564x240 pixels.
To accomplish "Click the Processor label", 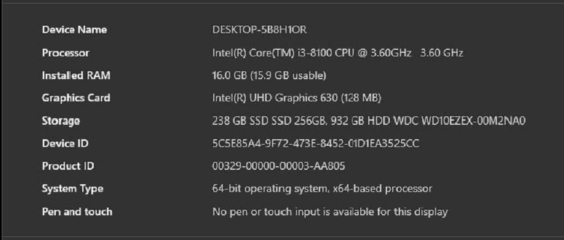I will (65, 53).
